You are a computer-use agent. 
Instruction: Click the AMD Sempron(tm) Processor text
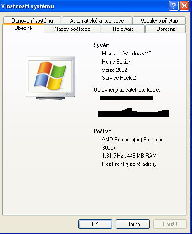coord(133,140)
